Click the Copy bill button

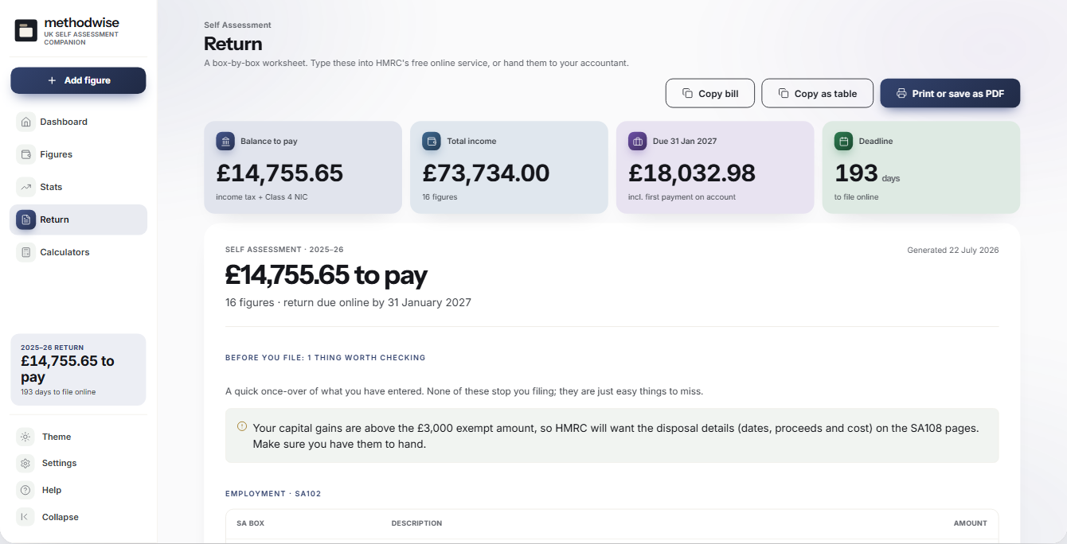[x=710, y=93]
